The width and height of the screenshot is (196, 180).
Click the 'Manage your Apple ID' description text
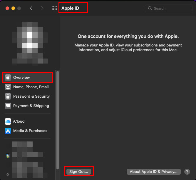[x=128, y=48]
